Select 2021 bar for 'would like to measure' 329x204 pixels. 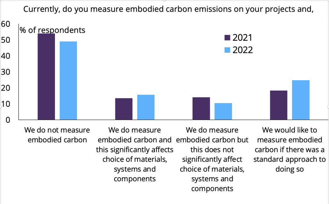click(x=279, y=105)
